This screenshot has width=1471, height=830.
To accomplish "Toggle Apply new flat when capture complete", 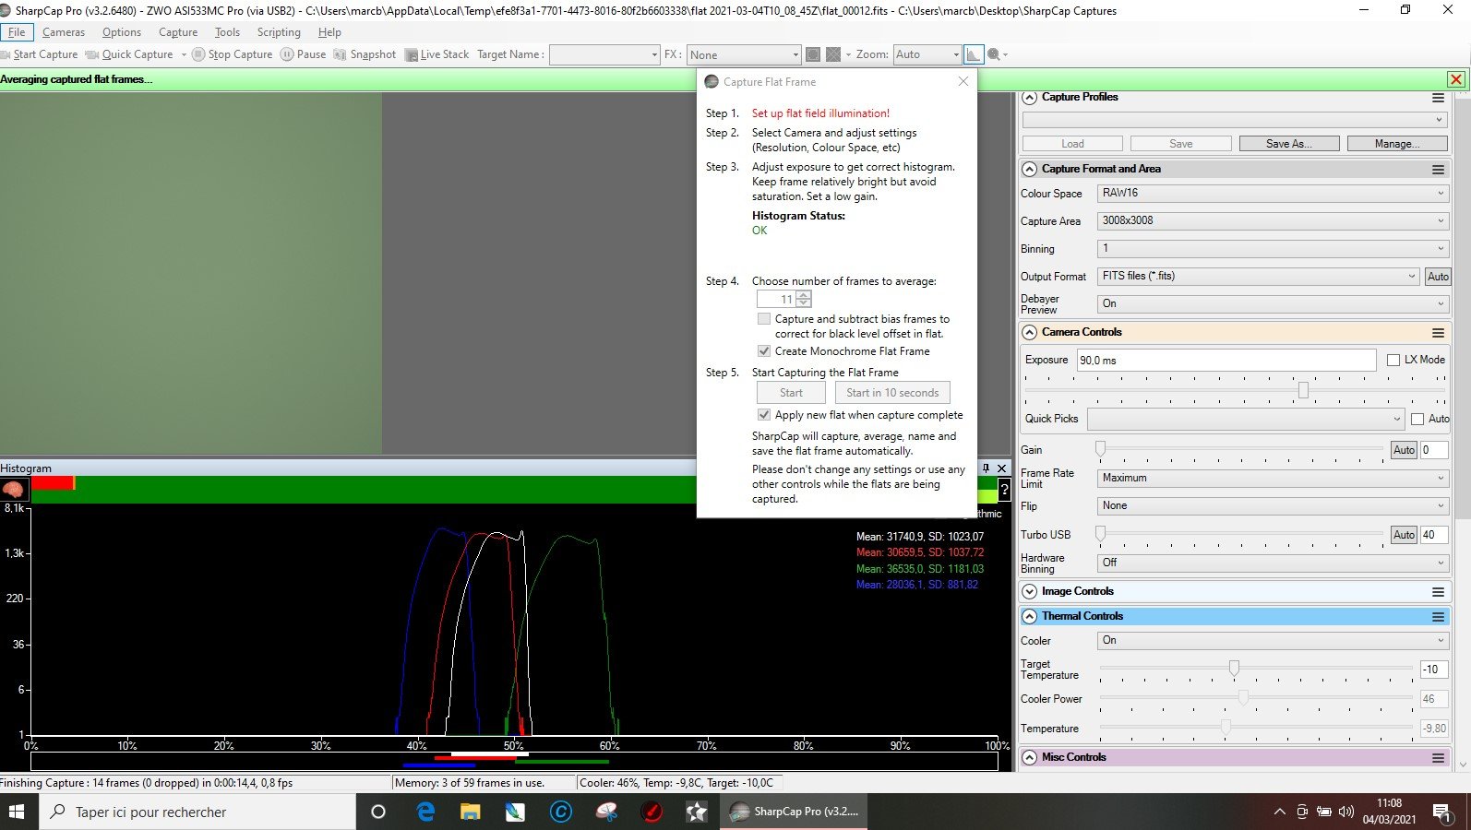I will tap(764, 415).
